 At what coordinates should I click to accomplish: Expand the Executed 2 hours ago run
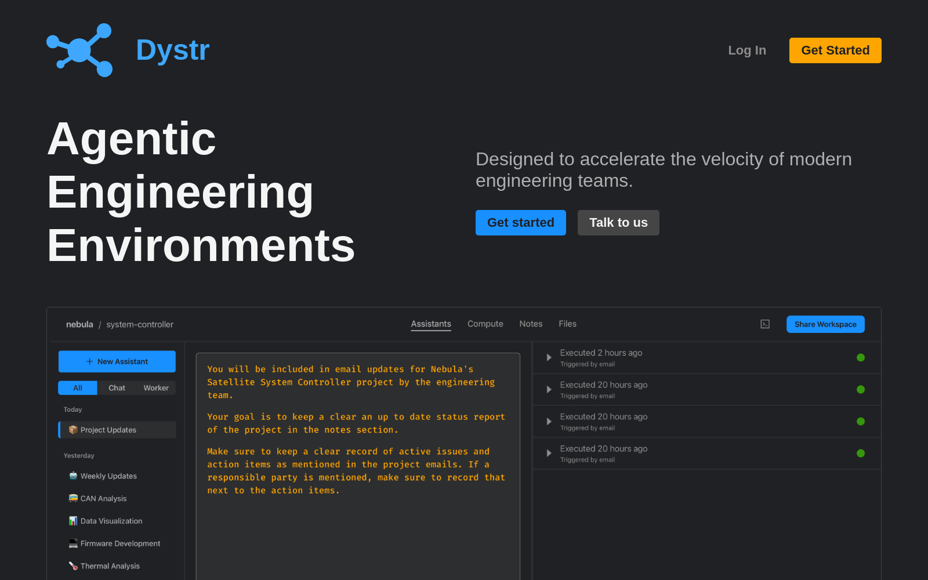549,357
